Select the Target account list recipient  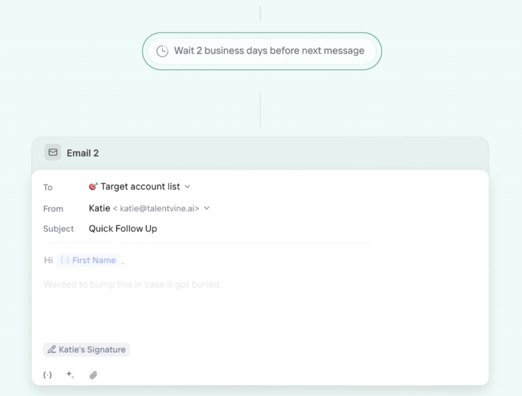pyautogui.click(x=140, y=187)
